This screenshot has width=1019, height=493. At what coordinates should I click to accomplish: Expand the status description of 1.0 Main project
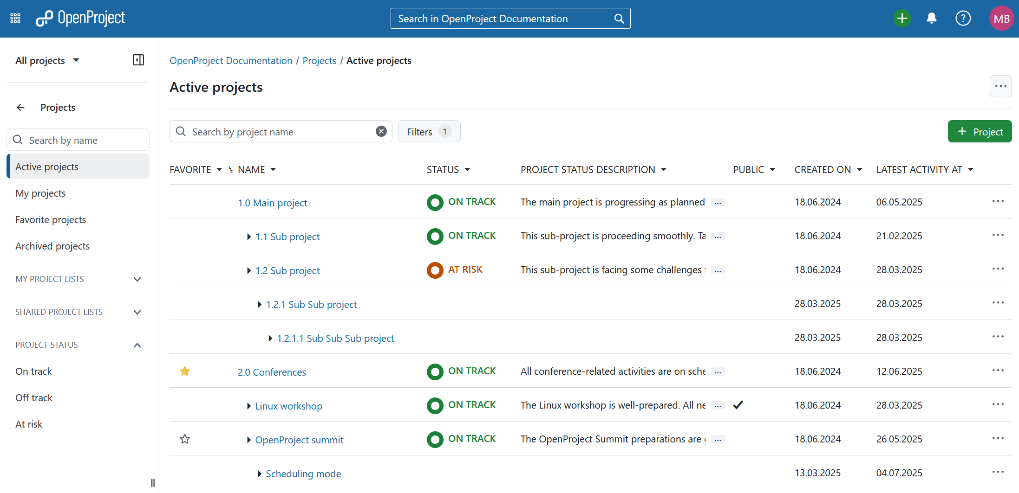[718, 203]
